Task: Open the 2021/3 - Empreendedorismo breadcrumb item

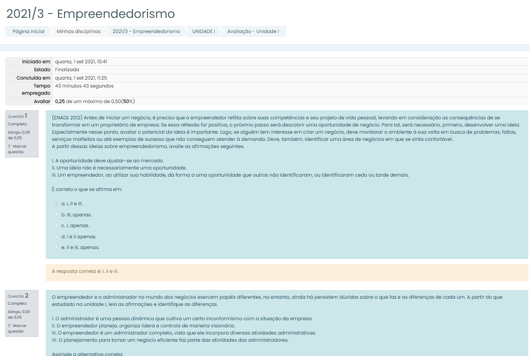Action: 146,31
